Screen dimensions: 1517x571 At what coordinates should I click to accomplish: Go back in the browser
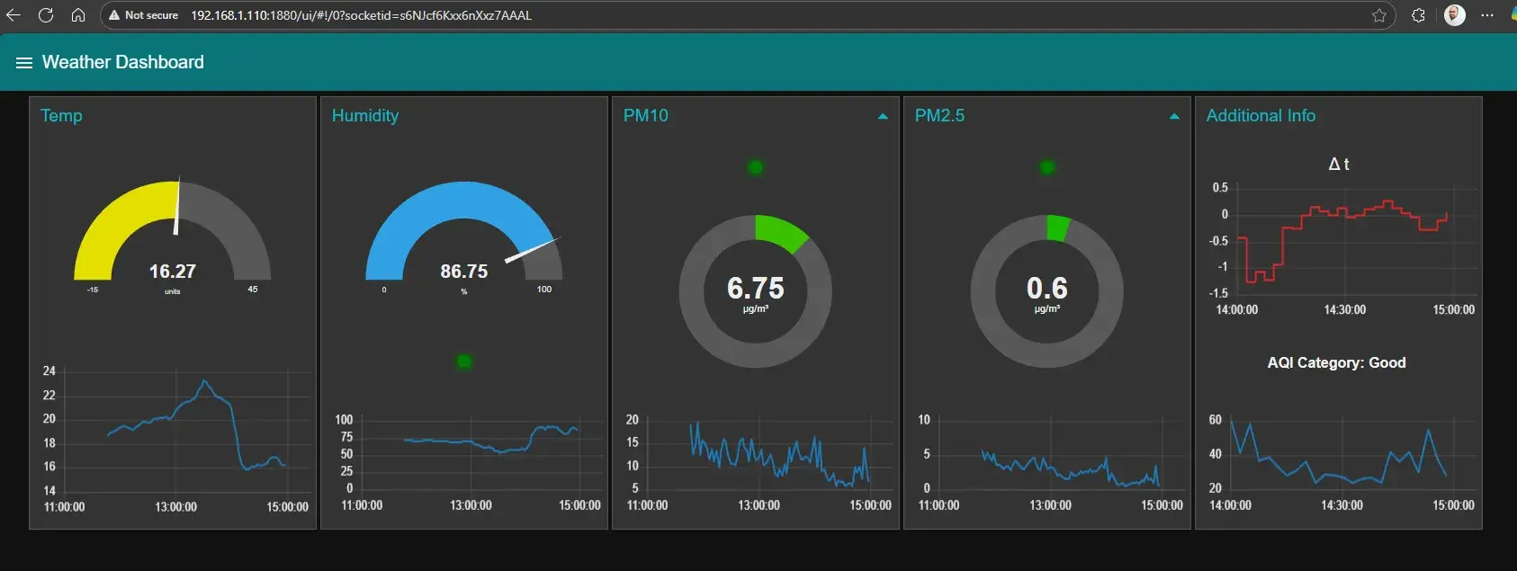[x=13, y=15]
